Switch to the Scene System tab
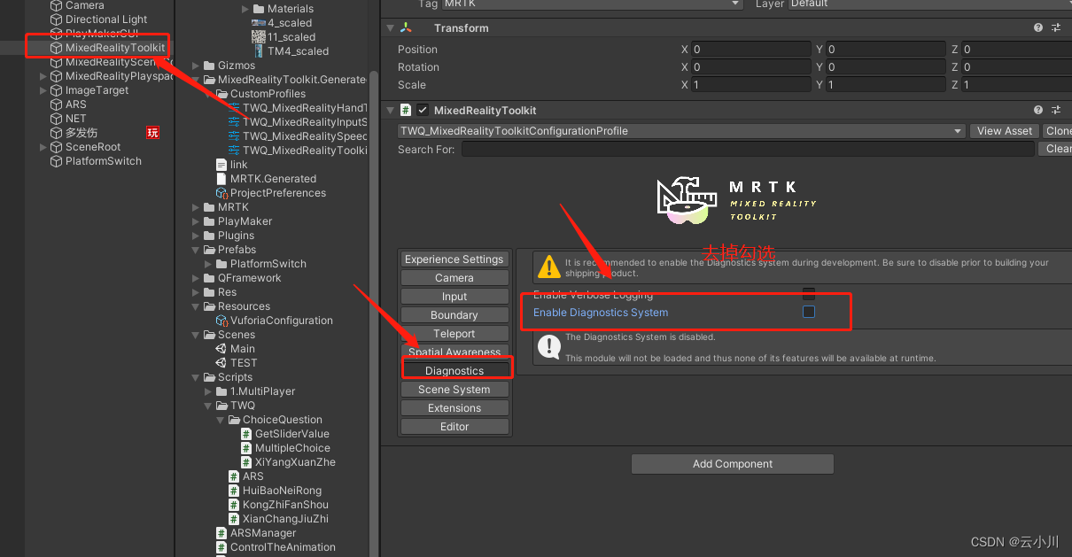1072x557 pixels. coord(454,390)
